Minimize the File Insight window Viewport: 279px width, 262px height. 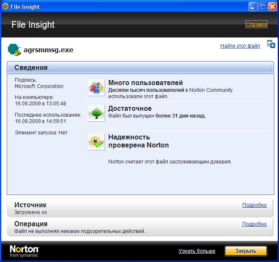point(253,7)
